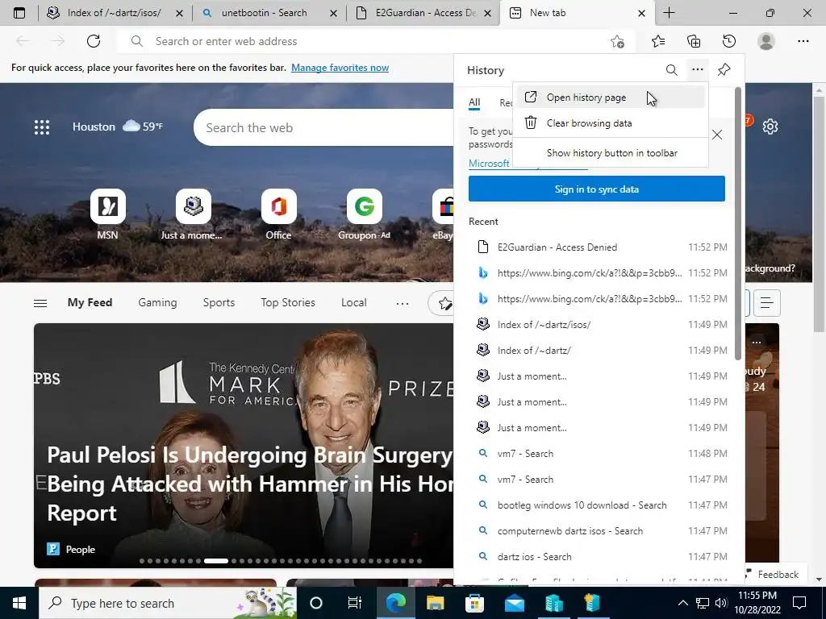Open the profile avatar menu

point(766,41)
